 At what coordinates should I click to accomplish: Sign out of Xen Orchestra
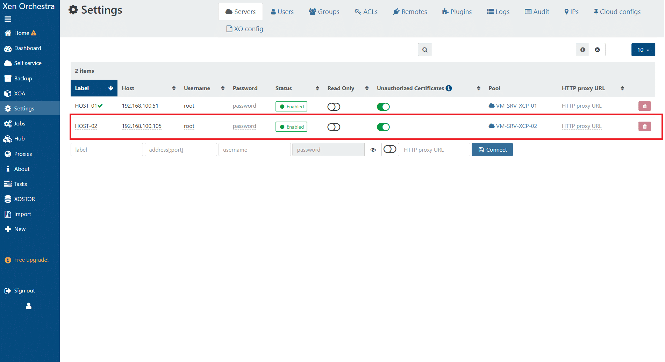pos(20,290)
